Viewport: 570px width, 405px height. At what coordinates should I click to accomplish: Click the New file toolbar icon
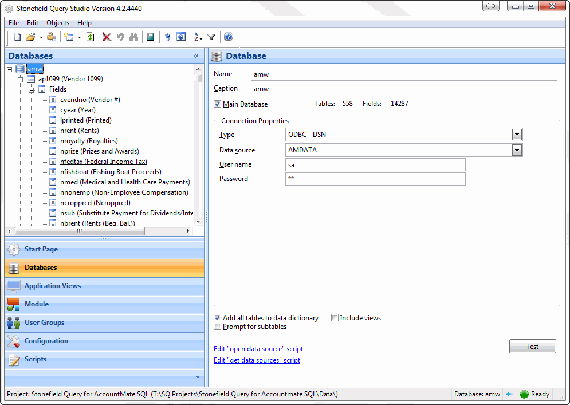(x=15, y=37)
